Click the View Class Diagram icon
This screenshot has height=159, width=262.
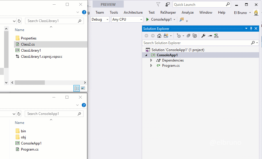(x=216, y=36)
